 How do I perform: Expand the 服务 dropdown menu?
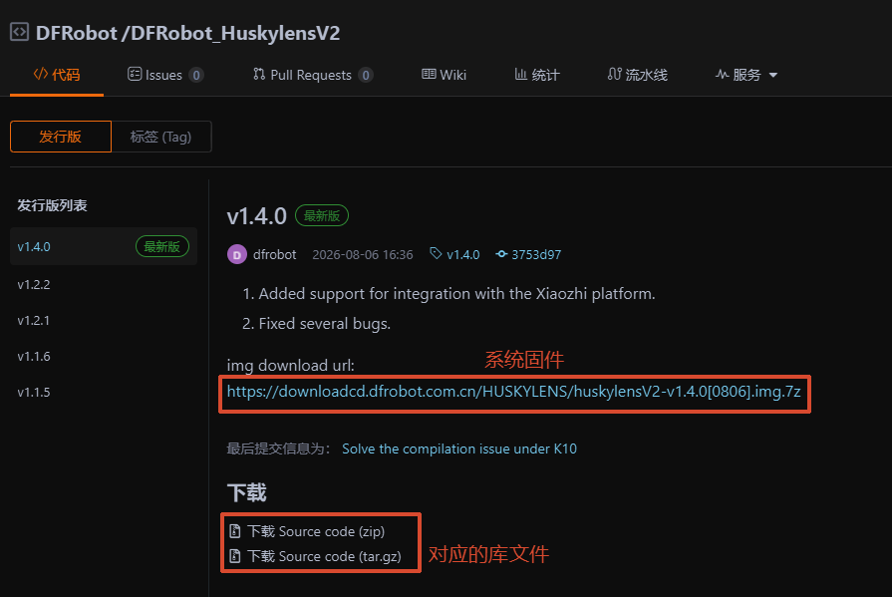coord(745,75)
